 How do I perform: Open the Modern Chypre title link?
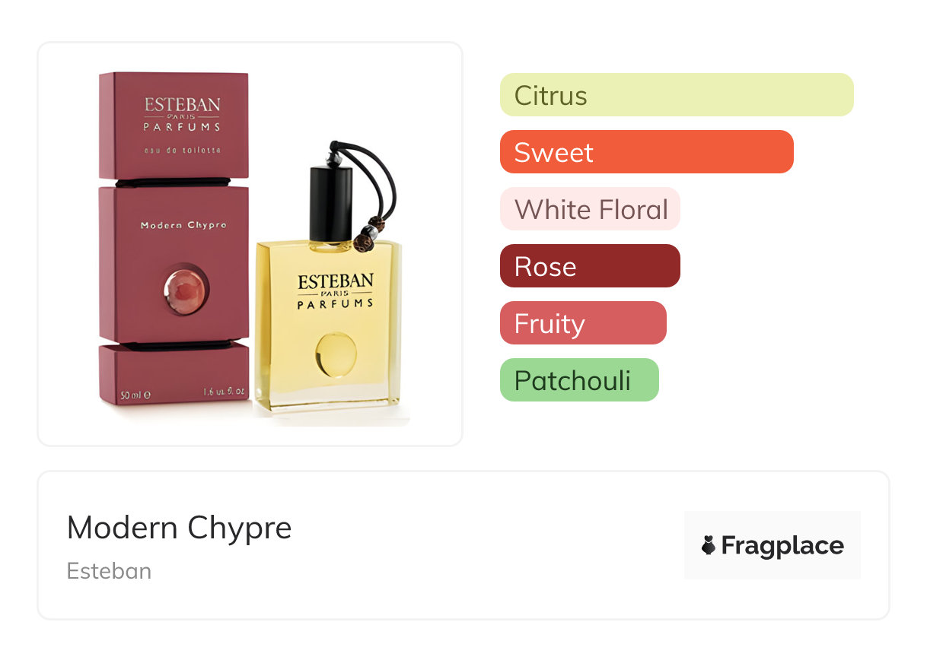[x=180, y=528]
